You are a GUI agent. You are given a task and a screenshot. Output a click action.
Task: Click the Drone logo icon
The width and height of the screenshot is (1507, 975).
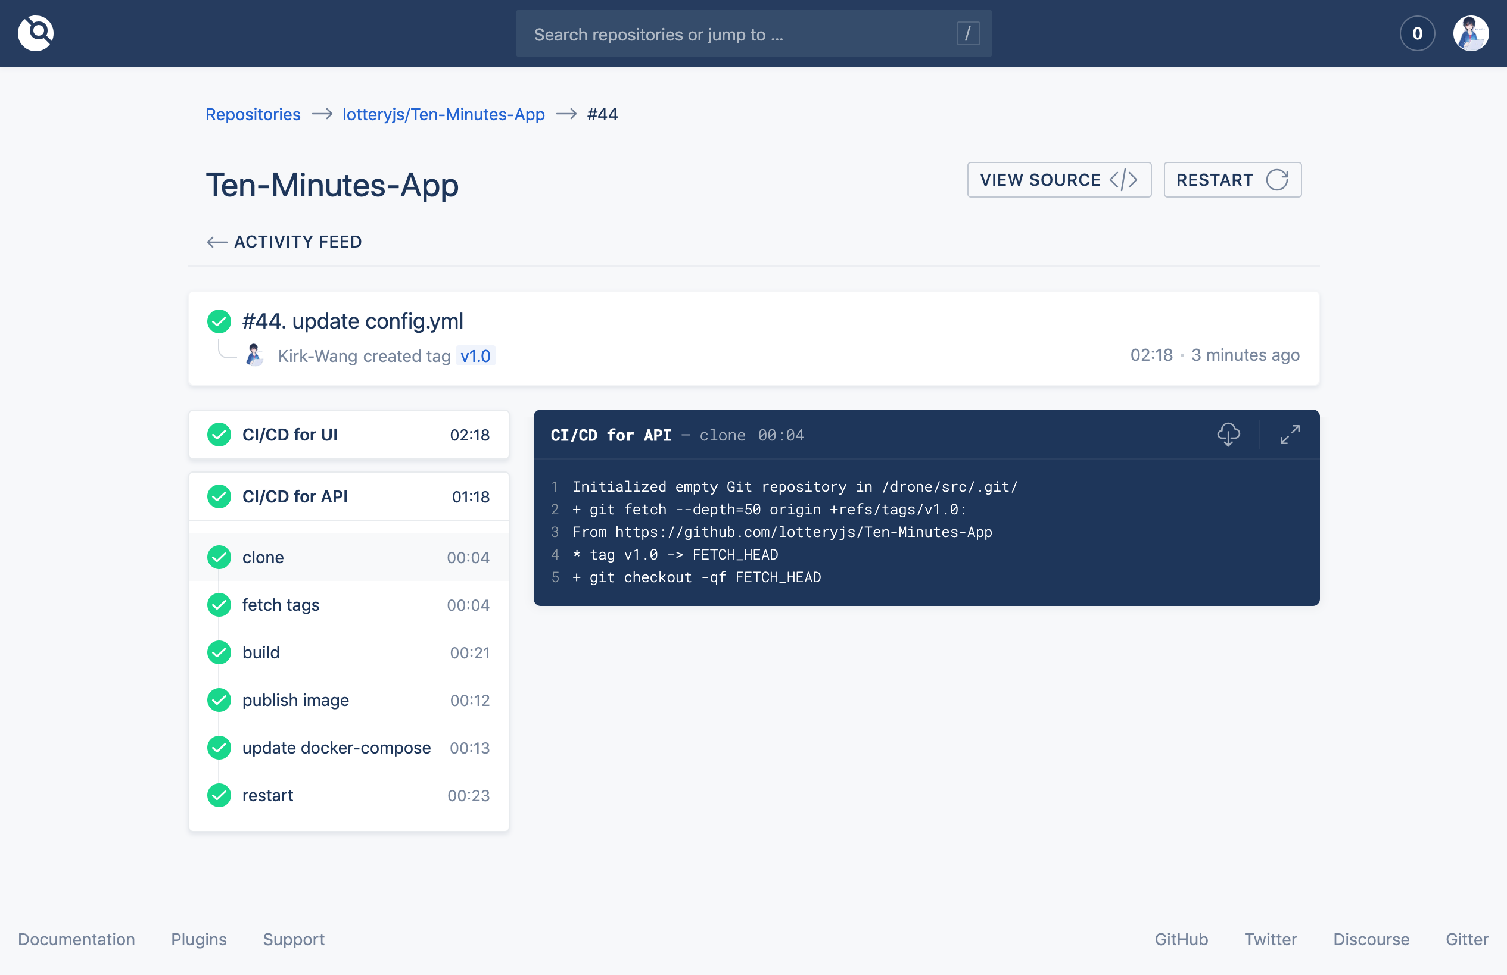(x=36, y=33)
